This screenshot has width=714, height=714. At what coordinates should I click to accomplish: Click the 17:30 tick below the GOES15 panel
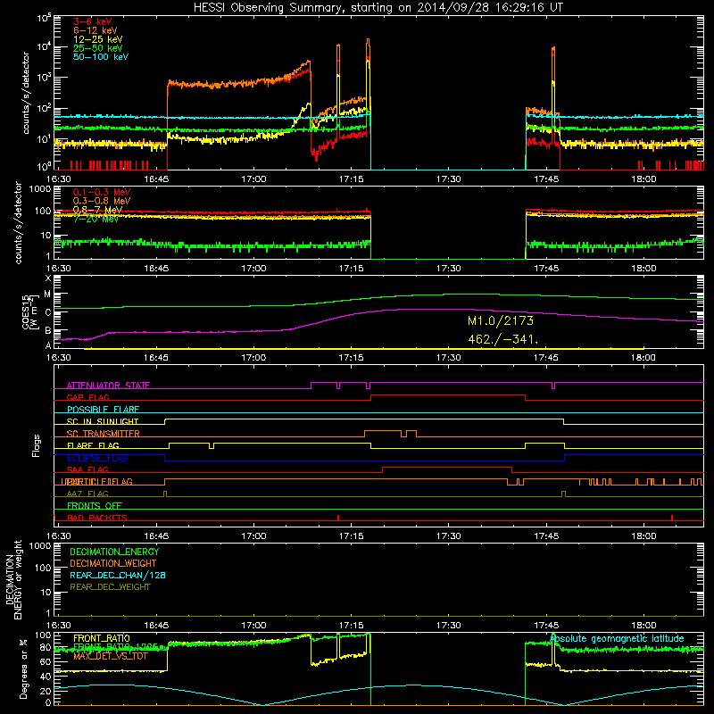tap(449, 358)
